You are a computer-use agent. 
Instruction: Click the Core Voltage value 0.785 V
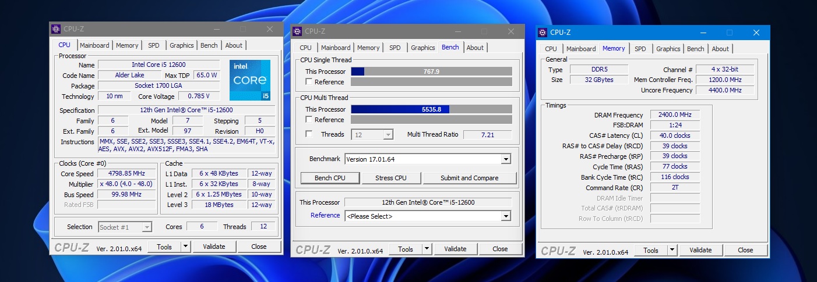point(199,96)
